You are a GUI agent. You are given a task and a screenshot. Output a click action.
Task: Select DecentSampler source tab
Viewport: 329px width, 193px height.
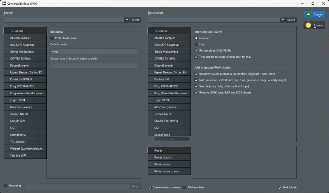pos(25,66)
